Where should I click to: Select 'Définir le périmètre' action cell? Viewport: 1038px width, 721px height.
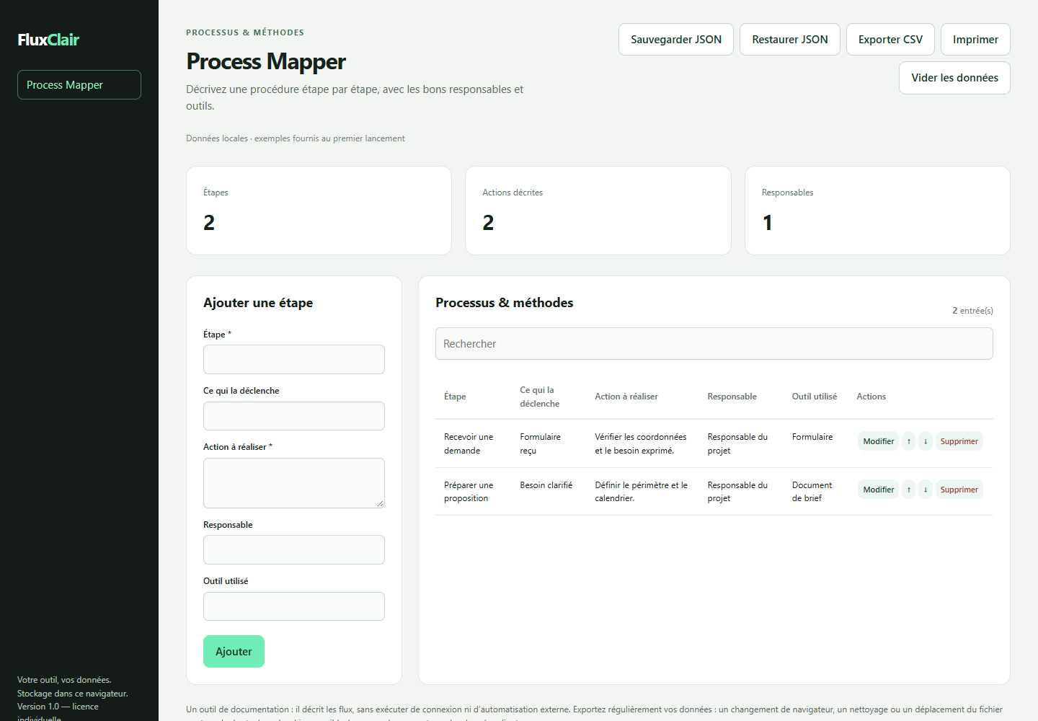643,492
